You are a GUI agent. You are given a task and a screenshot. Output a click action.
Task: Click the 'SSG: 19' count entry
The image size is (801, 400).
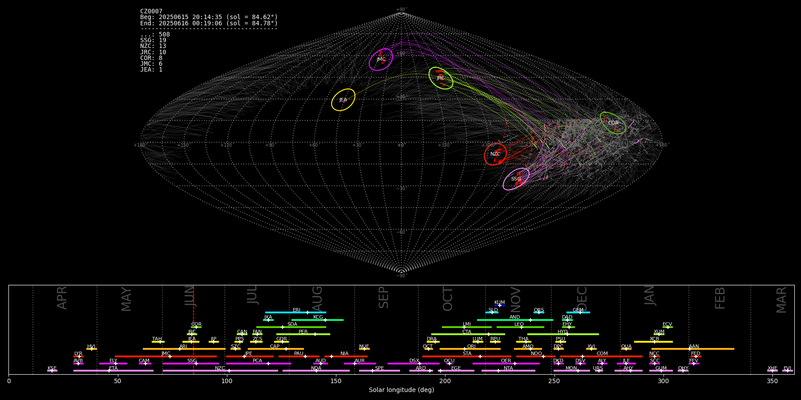153,40
